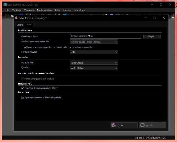This screenshot has width=177, height=142.
Task: Click the Formato section heading
Action: (x=23, y=57)
